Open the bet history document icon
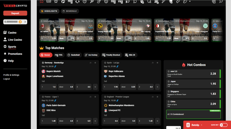This screenshot has height=129, width=231. click(214, 1)
